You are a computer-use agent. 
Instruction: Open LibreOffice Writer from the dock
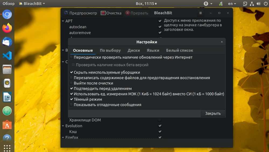coord(7,97)
